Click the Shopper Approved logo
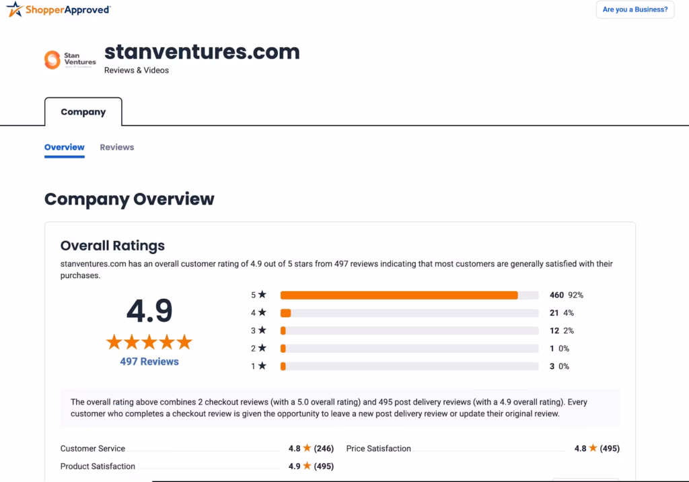689x482 pixels. coord(58,10)
